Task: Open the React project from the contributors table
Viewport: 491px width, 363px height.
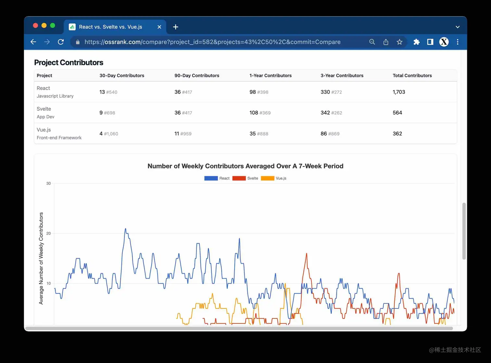Action: coord(43,88)
